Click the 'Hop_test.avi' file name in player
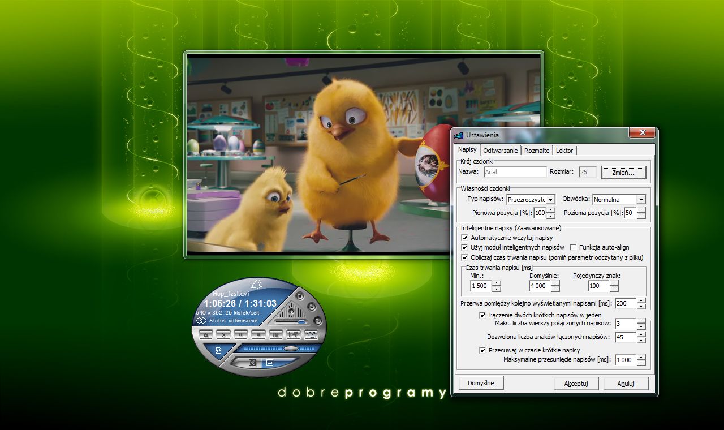The image size is (724, 430). coord(231,294)
